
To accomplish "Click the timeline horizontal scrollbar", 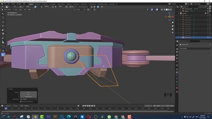I will tap(87, 112).
